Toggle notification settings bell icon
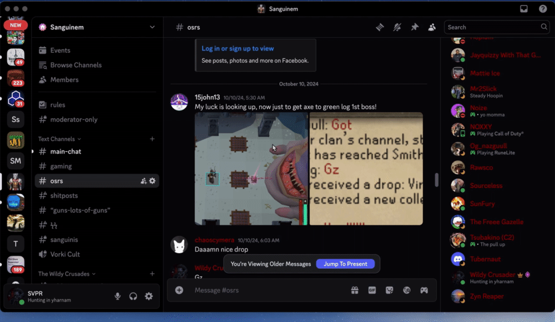The width and height of the screenshot is (555, 322). coord(397,27)
